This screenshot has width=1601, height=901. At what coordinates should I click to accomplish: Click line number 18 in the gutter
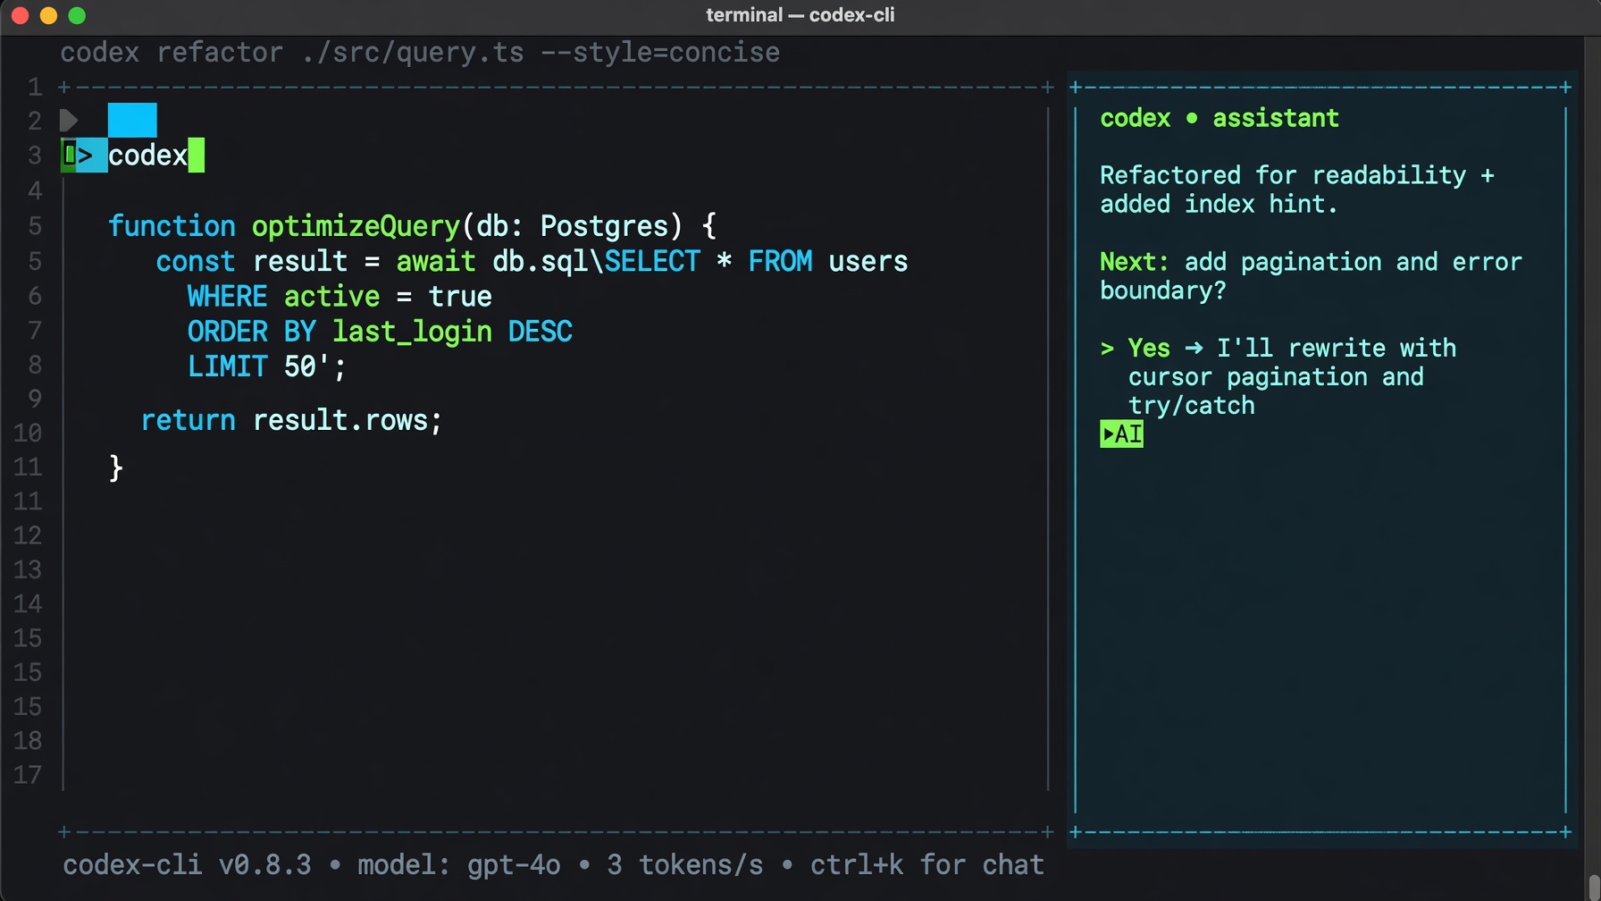point(28,741)
